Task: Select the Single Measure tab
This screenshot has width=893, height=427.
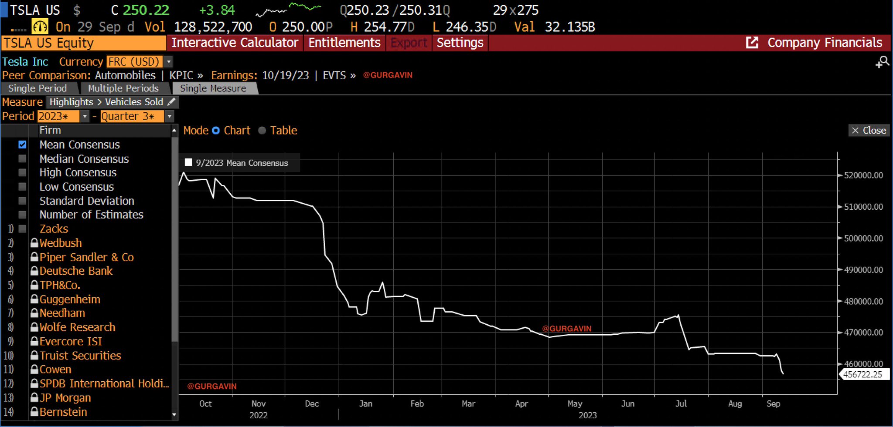Action: [x=213, y=88]
